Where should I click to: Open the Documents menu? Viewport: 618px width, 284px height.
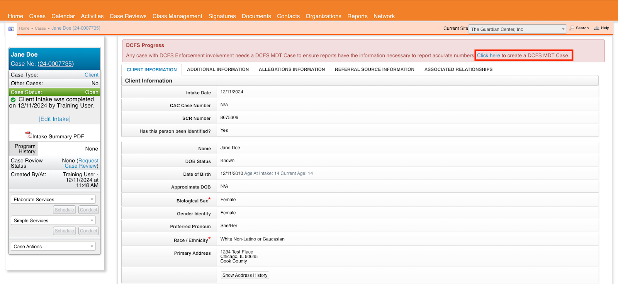(x=256, y=16)
